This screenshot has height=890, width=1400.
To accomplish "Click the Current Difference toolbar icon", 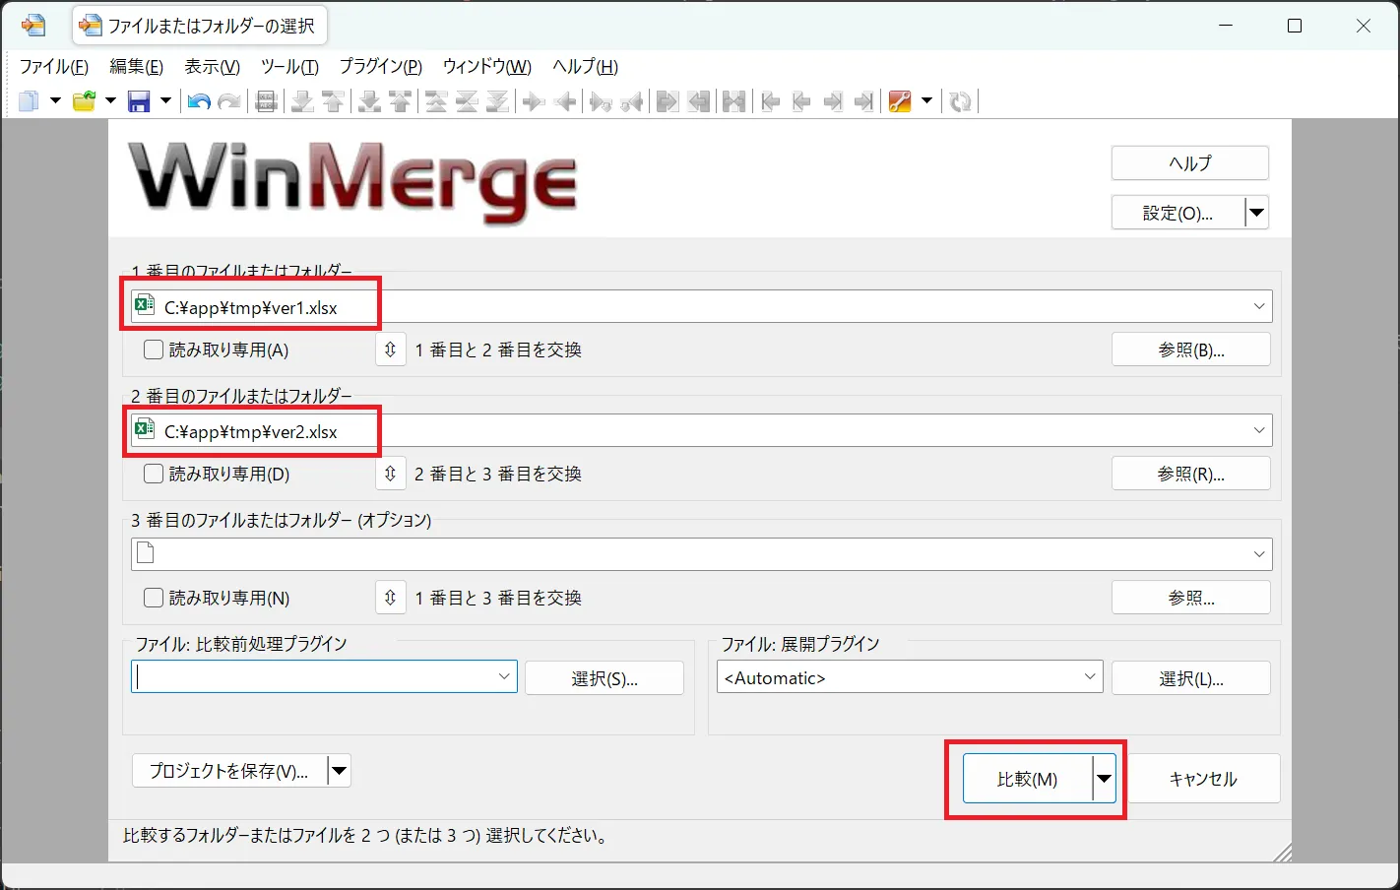I will coord(467,100).
